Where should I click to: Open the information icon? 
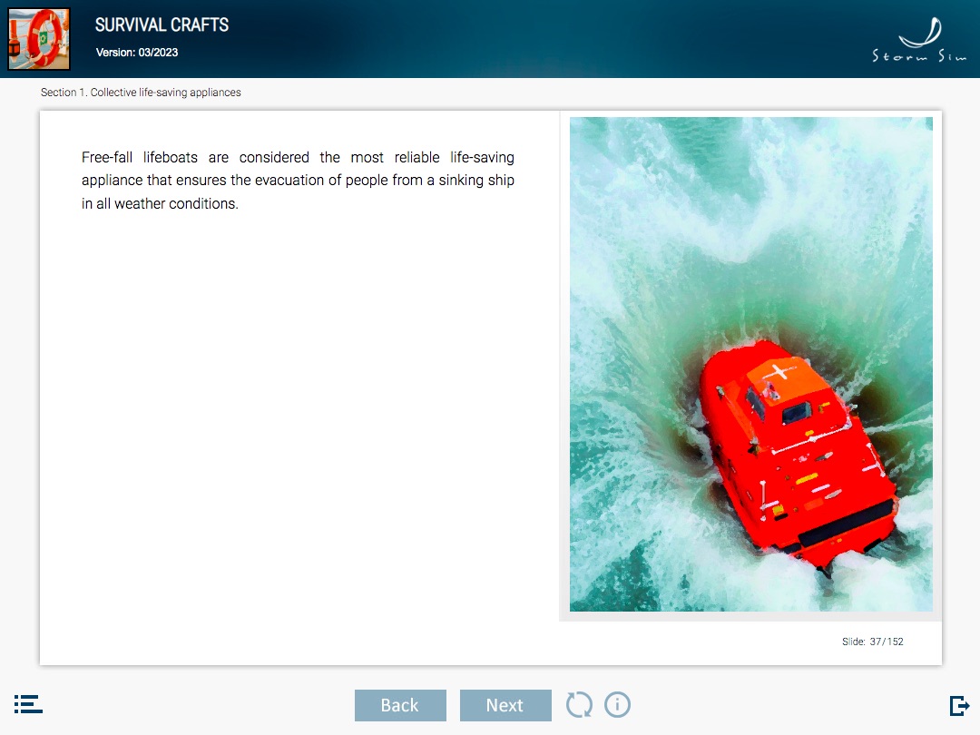point(618,705)
